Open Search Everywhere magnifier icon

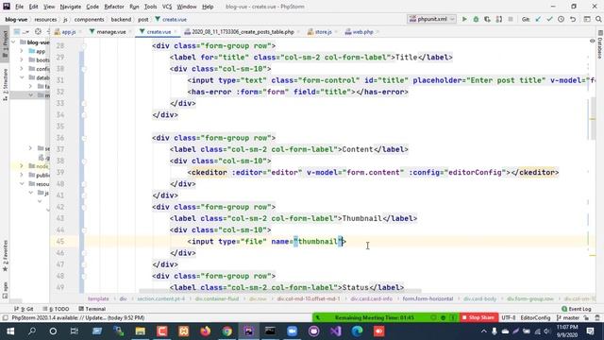598,19
